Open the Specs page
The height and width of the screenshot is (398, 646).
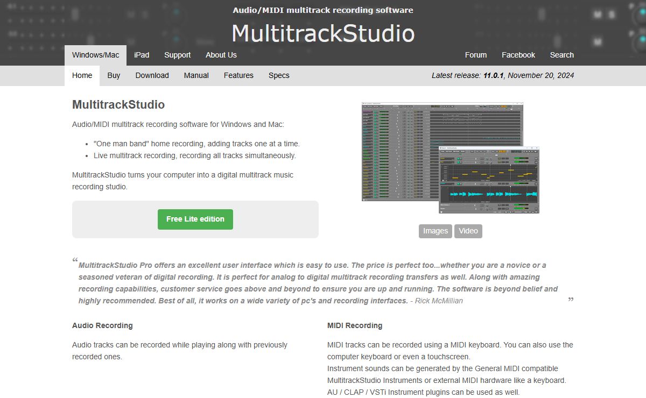(279, 75)
